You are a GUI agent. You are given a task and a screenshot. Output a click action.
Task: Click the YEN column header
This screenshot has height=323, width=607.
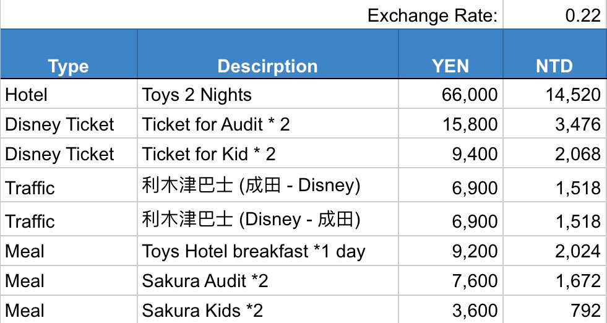pyautogui.click(x=450, y=66)
